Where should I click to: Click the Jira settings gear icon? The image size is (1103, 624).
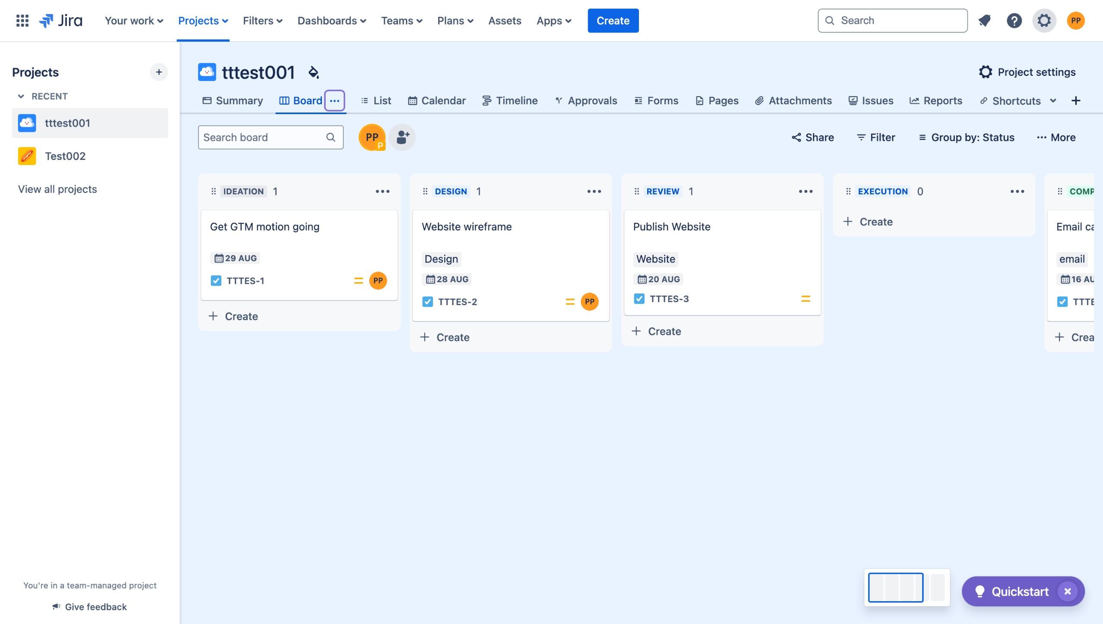(x=1044, y=20)
